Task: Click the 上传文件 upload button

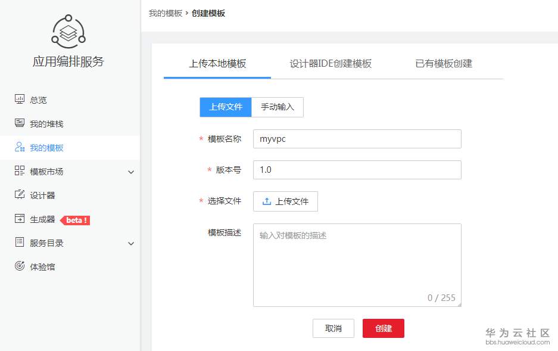Action: click(286, 201)
